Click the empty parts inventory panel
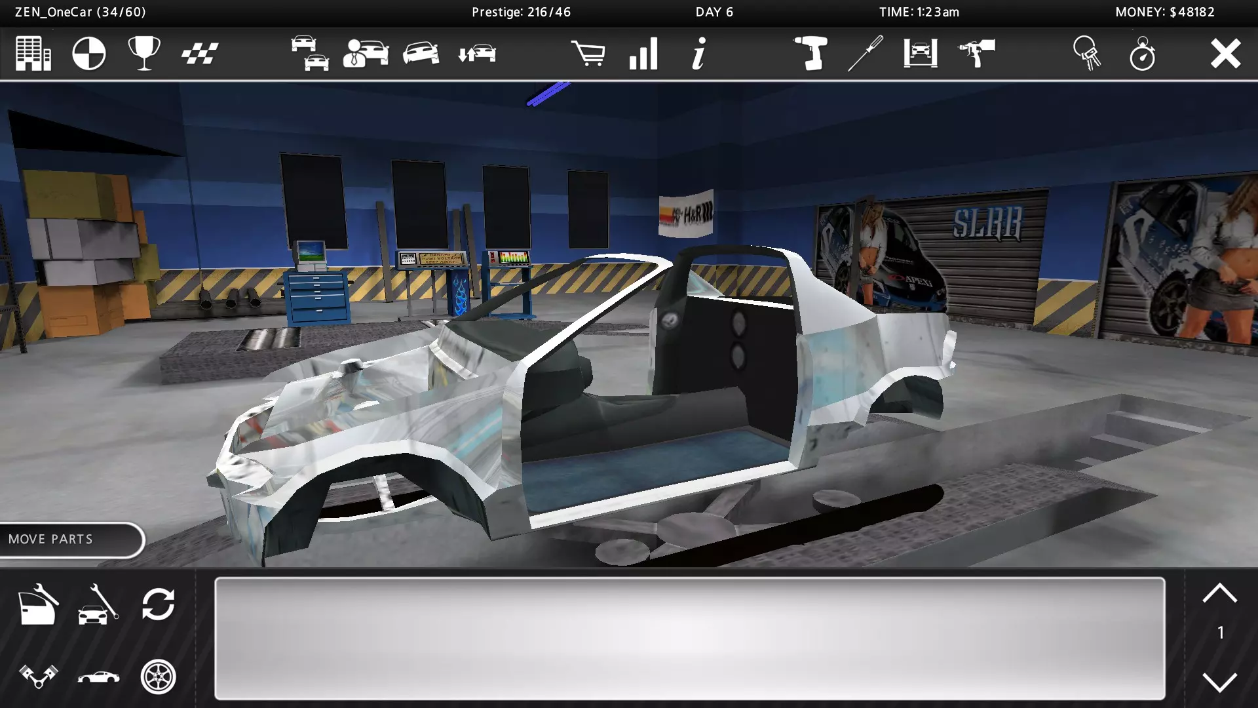The image size is (1258, 708). (689, 639)
